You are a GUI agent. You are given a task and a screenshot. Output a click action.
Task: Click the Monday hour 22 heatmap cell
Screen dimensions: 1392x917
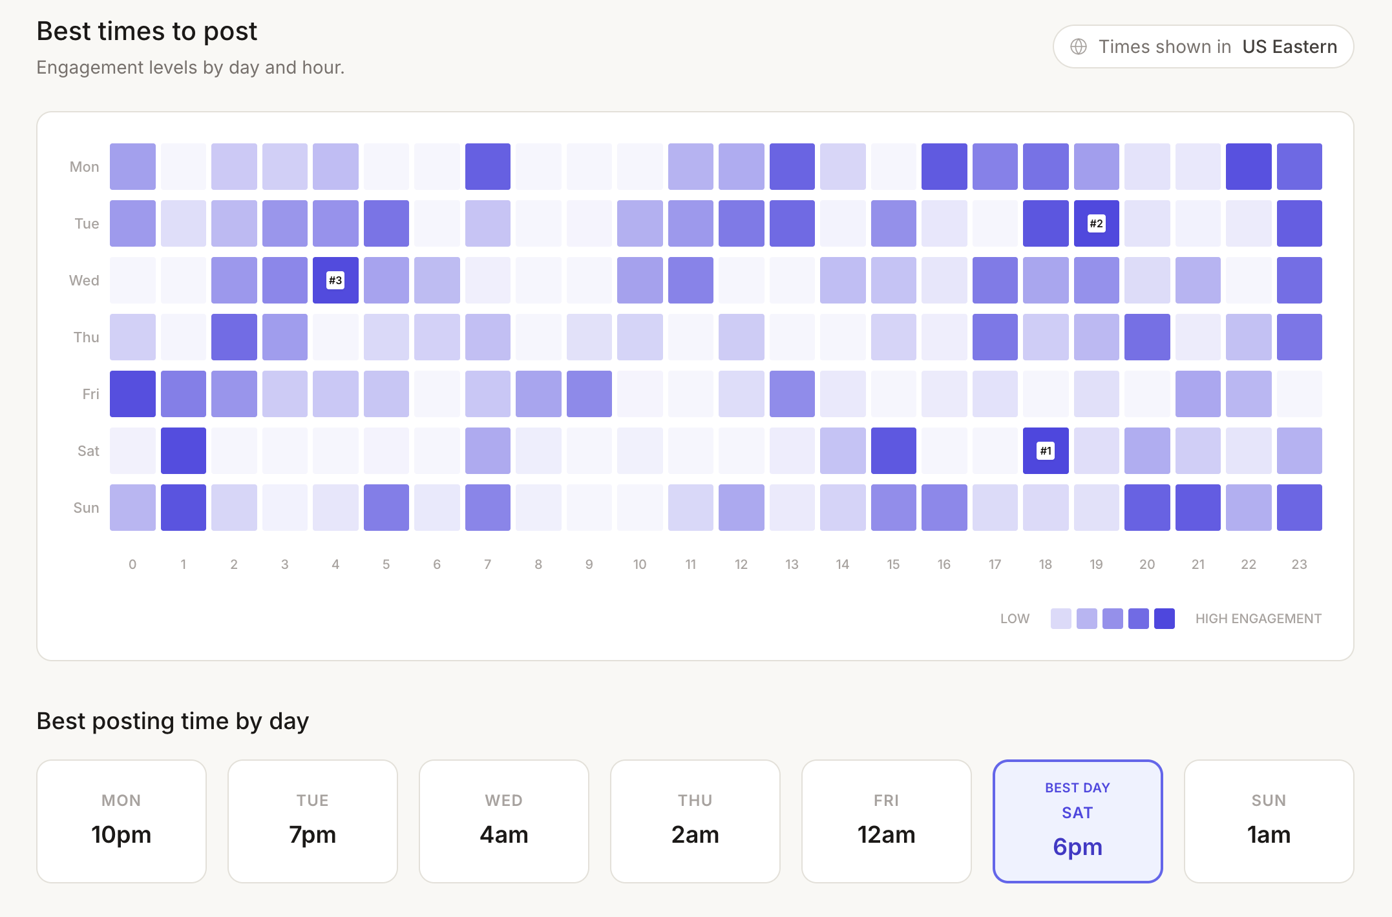1249,167
